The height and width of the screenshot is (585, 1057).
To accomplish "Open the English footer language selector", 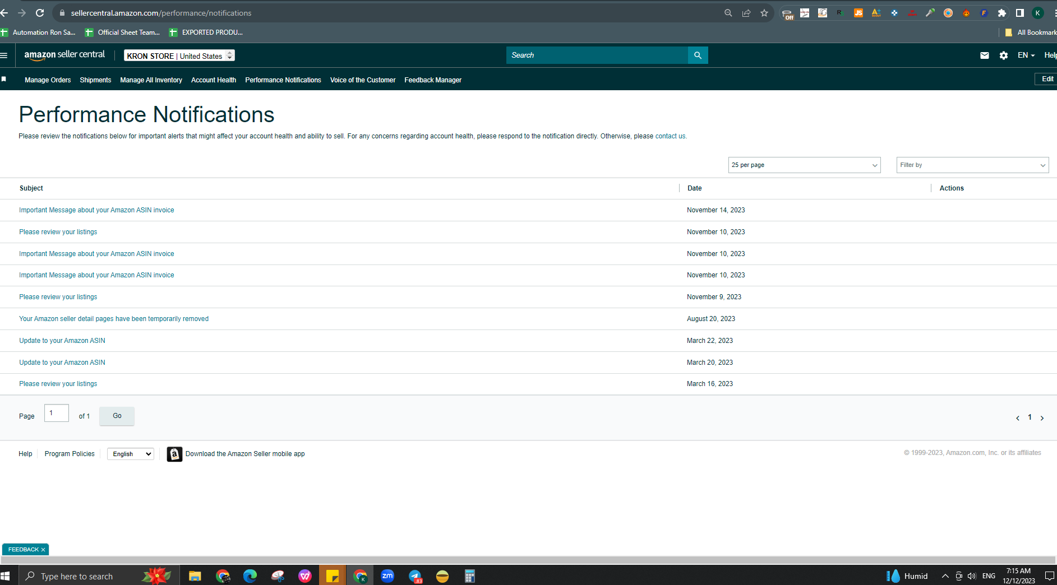I will click(131, 454).
